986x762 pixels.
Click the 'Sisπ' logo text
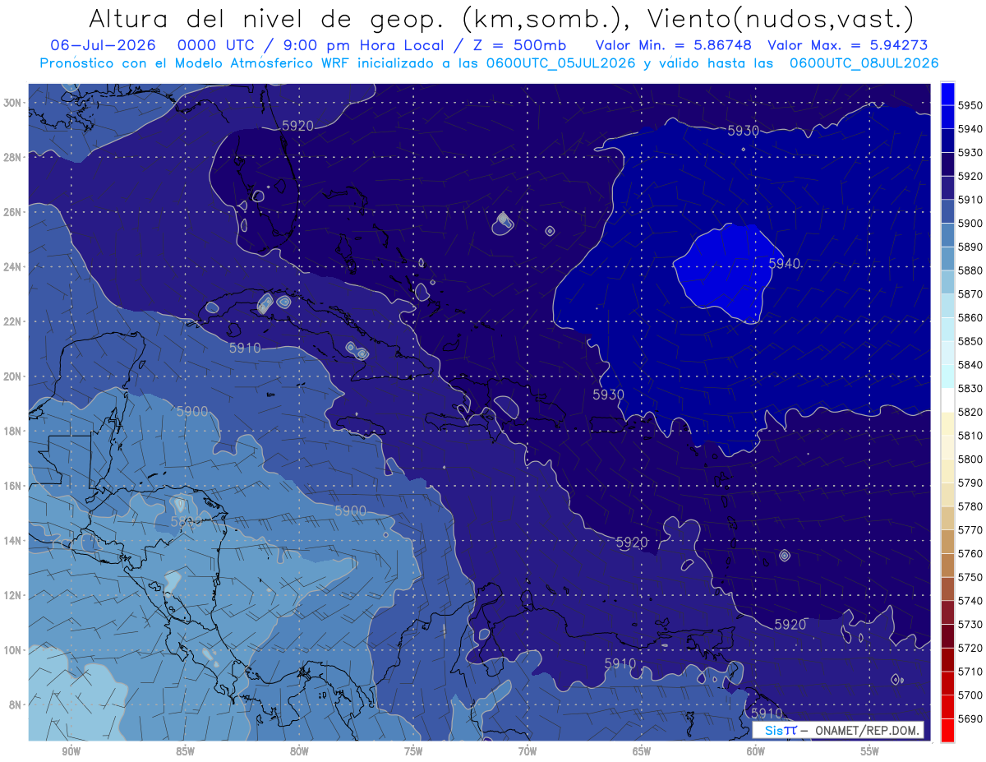click(x=780, y=730)
